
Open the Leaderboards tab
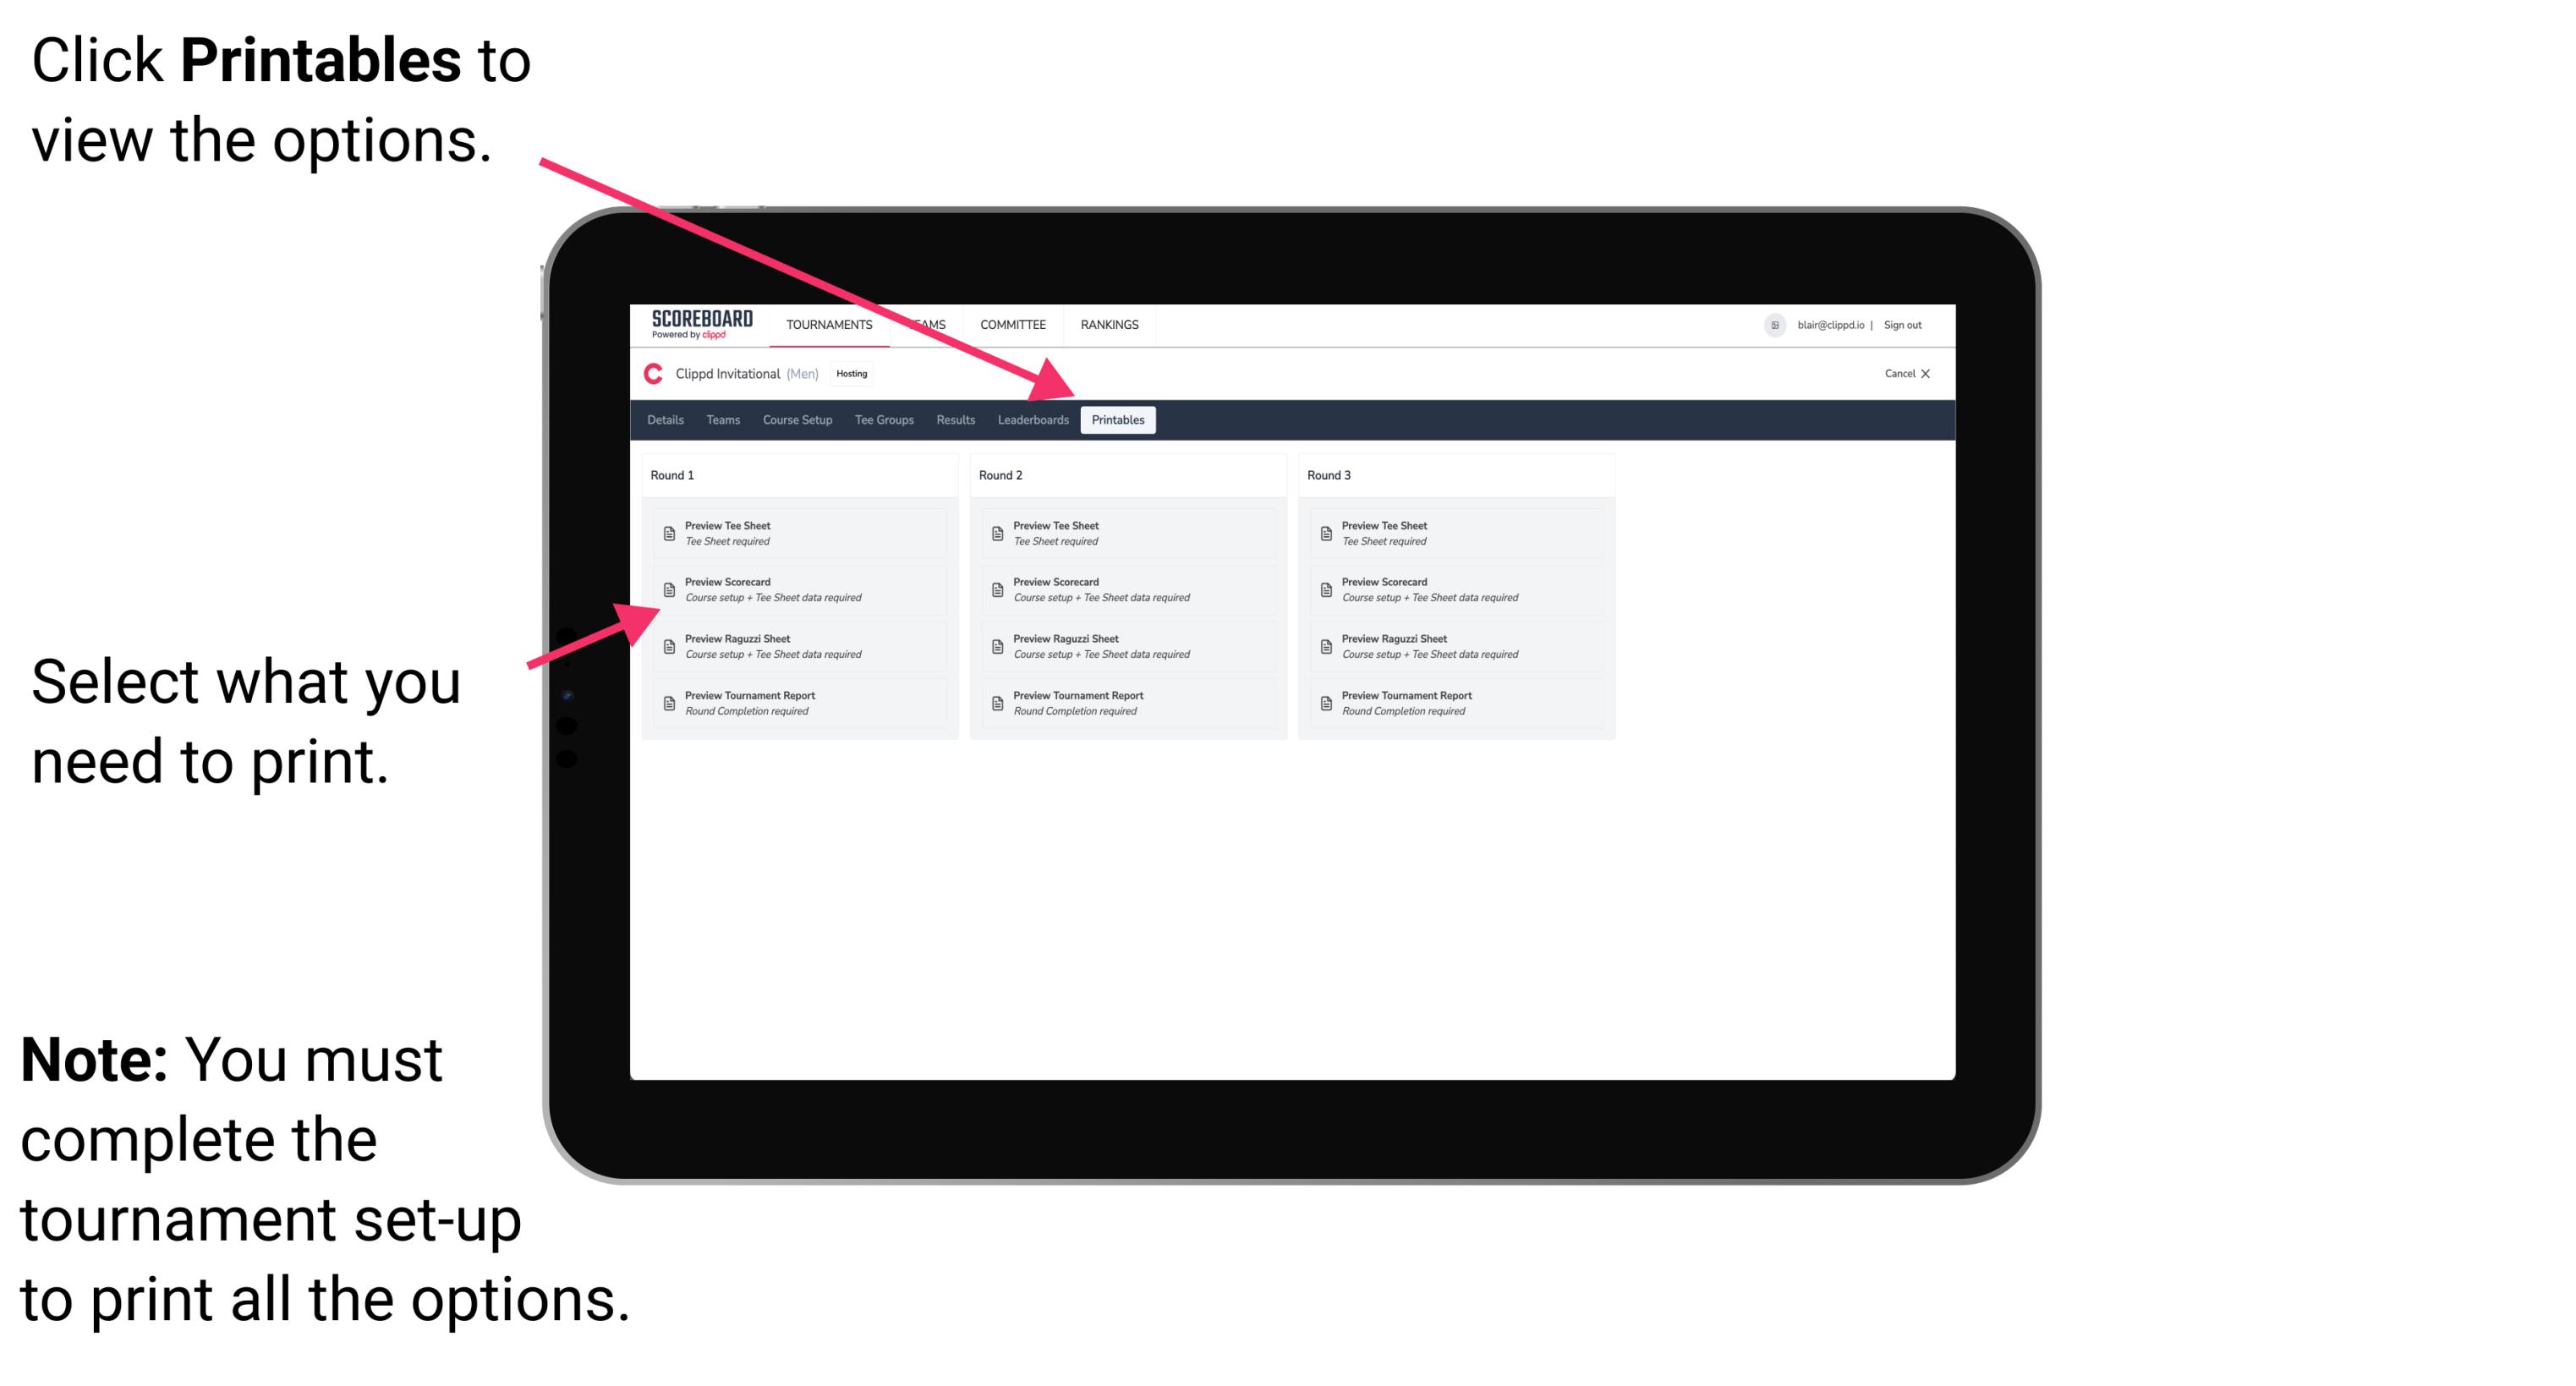(x=1031, y=420)
